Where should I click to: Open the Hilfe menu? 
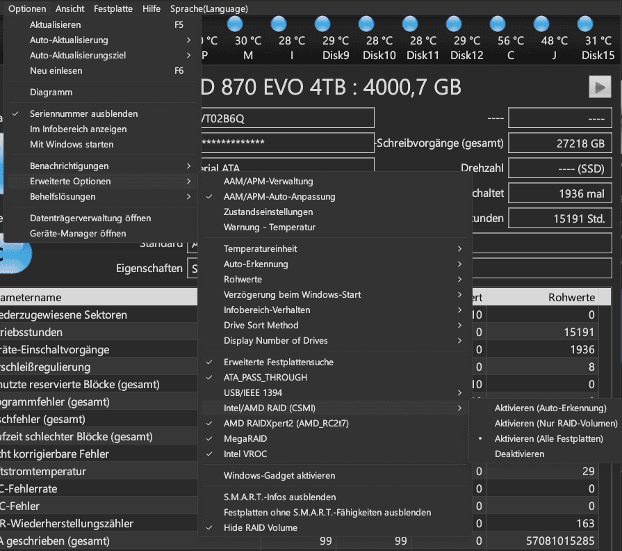point(152,8)
